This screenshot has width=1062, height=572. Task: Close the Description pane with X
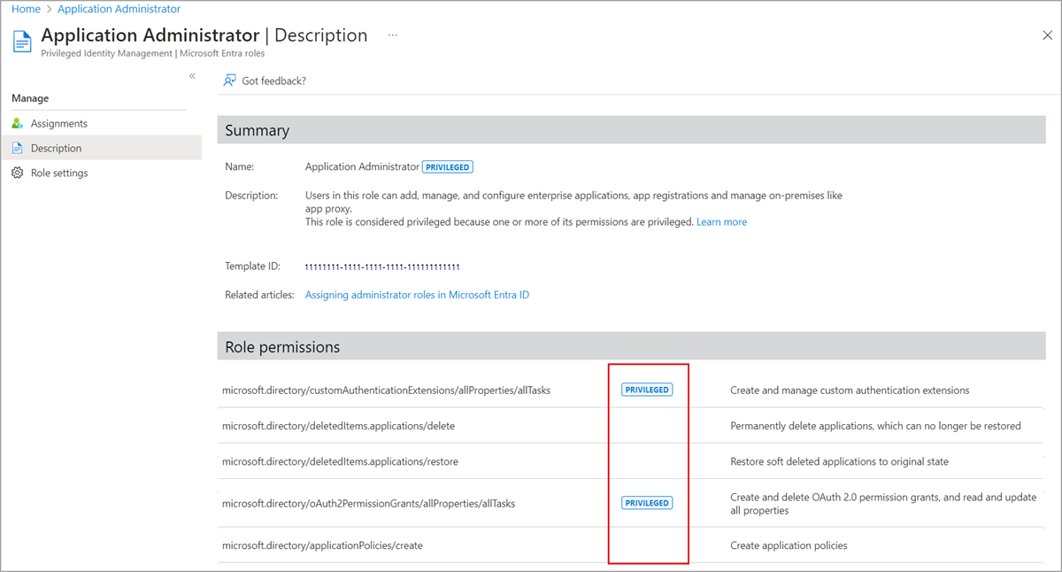(x=1048, y=35)
